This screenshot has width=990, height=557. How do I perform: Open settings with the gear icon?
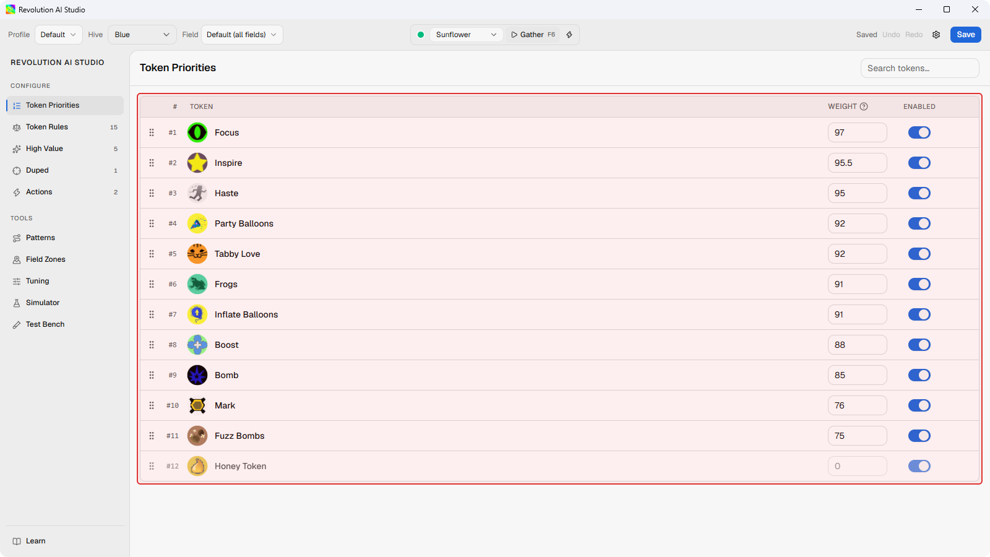coord(936,35)
